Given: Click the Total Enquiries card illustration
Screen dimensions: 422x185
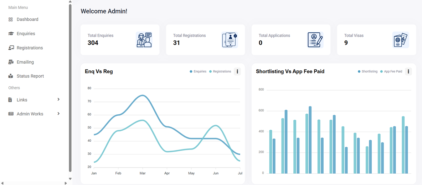Looking at the screenshot, I should 144,40.
